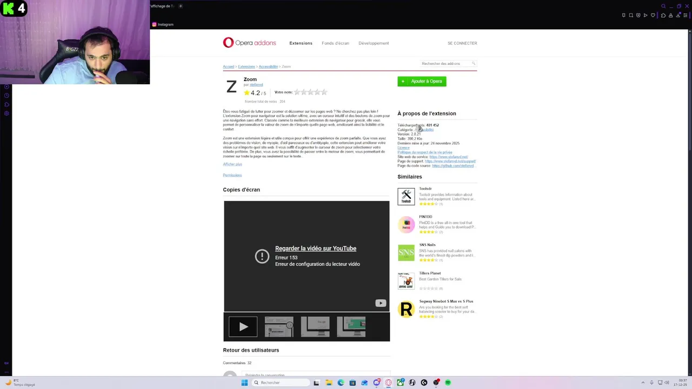Image resolution: width=692 pixels, height=389 pixels.
Task: Open the easy setup sliders icon
Action: coord(686,15)
